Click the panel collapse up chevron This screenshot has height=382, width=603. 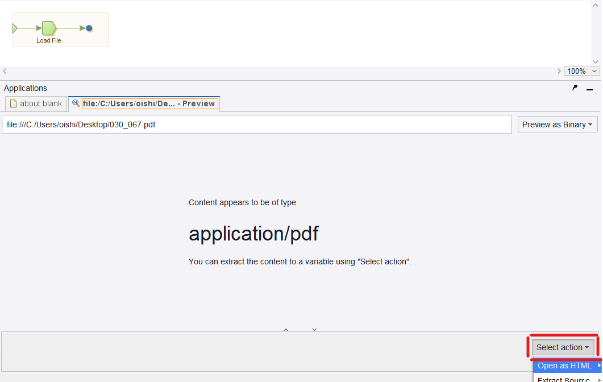click(286, 330)
